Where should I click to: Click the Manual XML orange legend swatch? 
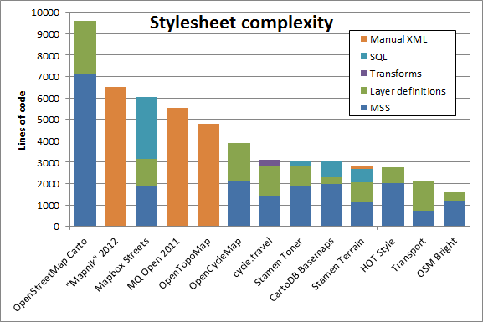pyautogui.click(x=364, y=39)
